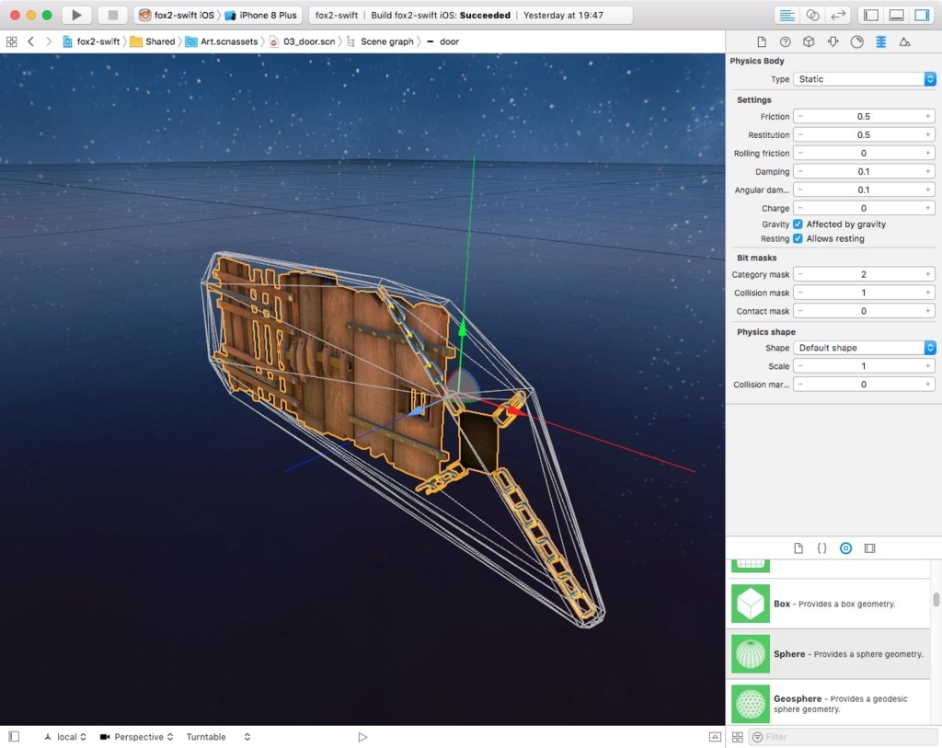Image resolution: width=942 pixels, height=748 pixels.
Task: Toggle the debug area pane
Action: click(896, 15)
